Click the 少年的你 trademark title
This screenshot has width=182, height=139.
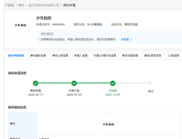44,18
